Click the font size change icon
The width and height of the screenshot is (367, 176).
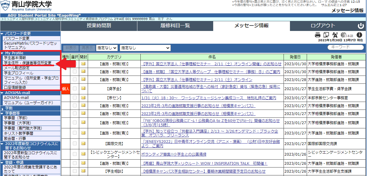point(335,35)
